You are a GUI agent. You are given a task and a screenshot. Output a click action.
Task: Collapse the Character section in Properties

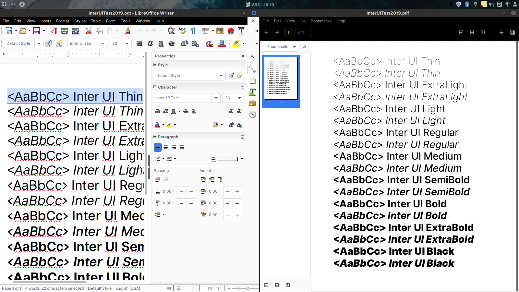155,87
